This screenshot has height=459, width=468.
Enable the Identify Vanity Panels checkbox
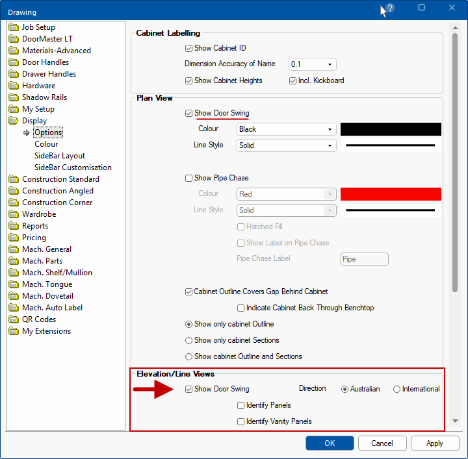[241, 421]
